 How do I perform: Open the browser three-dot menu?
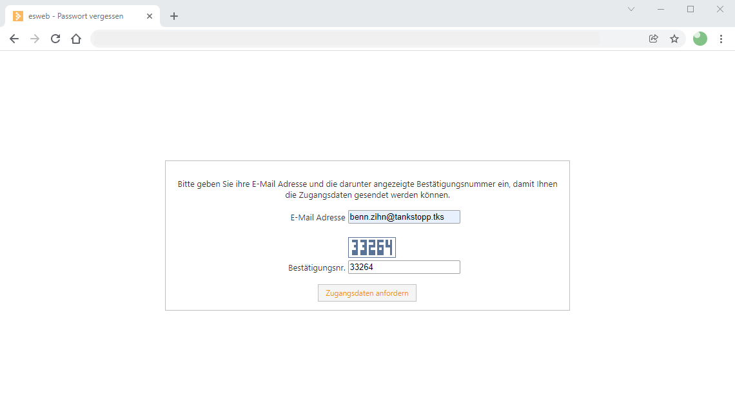pos(721,39)
